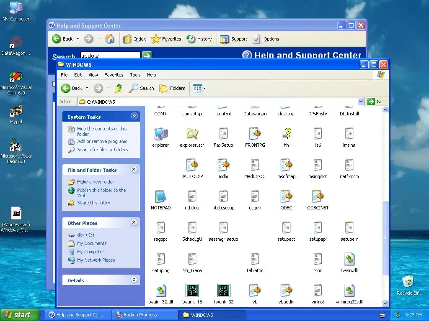Screen dimensions: 429x321
Task: Click the Start button
Action: (20, 315)
